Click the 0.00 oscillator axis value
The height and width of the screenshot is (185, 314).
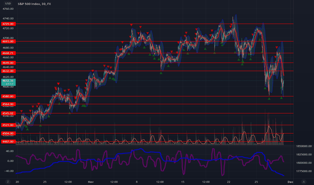(10, 161)
